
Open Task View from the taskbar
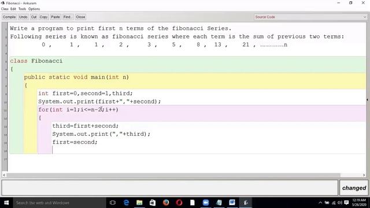(113, 203)
